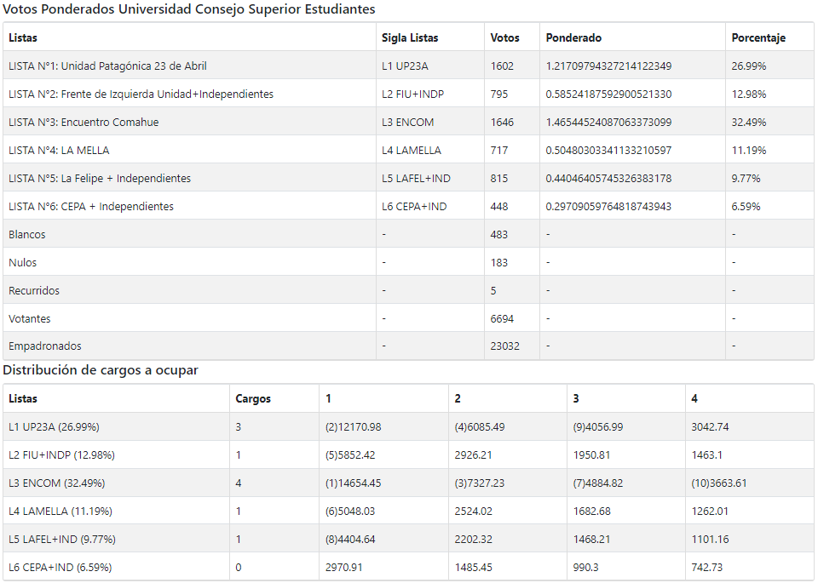Click the 'Sigla Listas' column header
Screen dimensions: 818x583
tap(410, 38)
